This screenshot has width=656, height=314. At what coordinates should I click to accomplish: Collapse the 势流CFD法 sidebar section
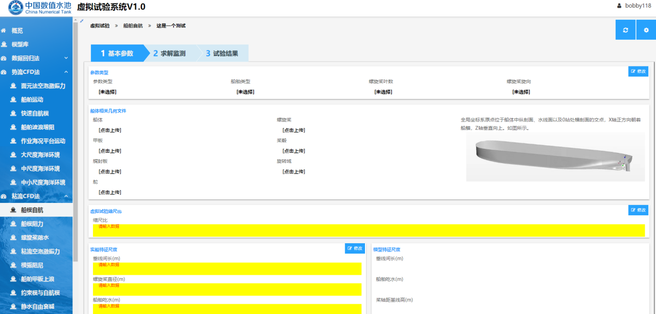tap(66, 72)
